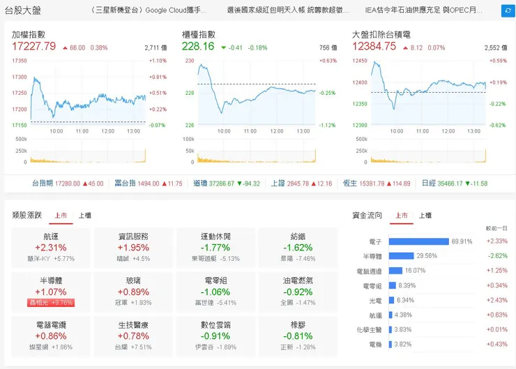Click the 半導體 29.56% fund flow bar
This screenshot has width=516, height=369.
(401, 256)
